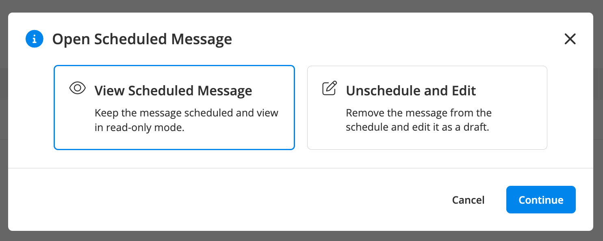Click the 'schedule and edit it as a draft.' line
Viewport: 603px width, 241px height.
click(x=417, y=127)
